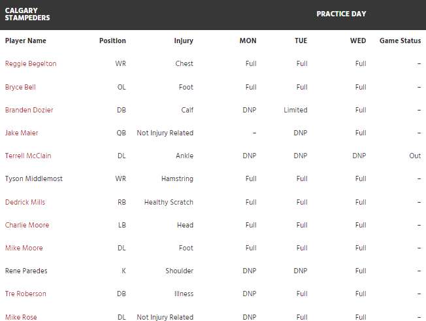Click the Player Name column header
Viewport: 426px width, 321px height.
pos(25,41)
